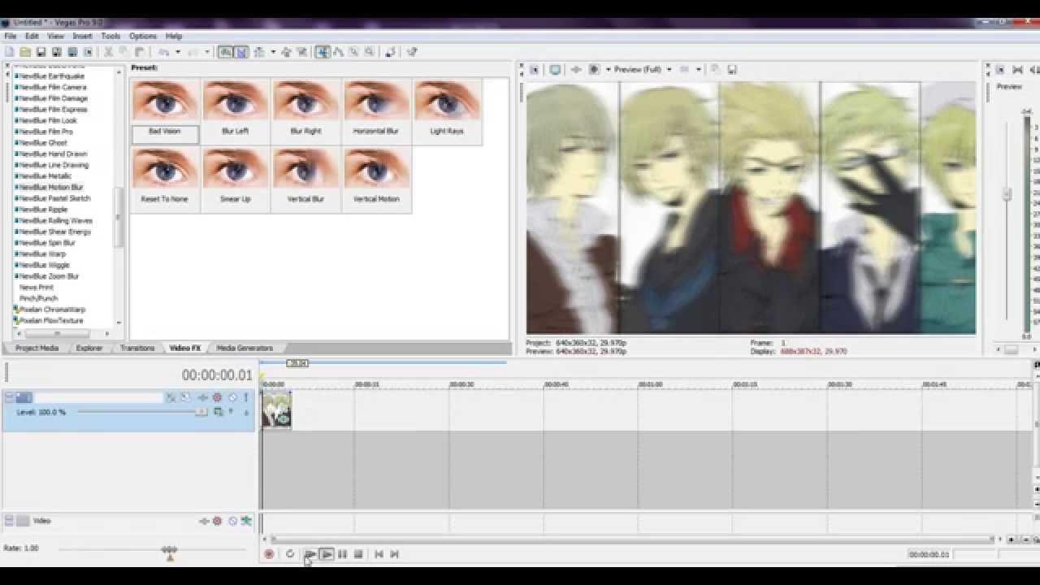Open the Insert menu
Image resolution: width=1040 pixels, height=585 pixels.
[82, 37]
